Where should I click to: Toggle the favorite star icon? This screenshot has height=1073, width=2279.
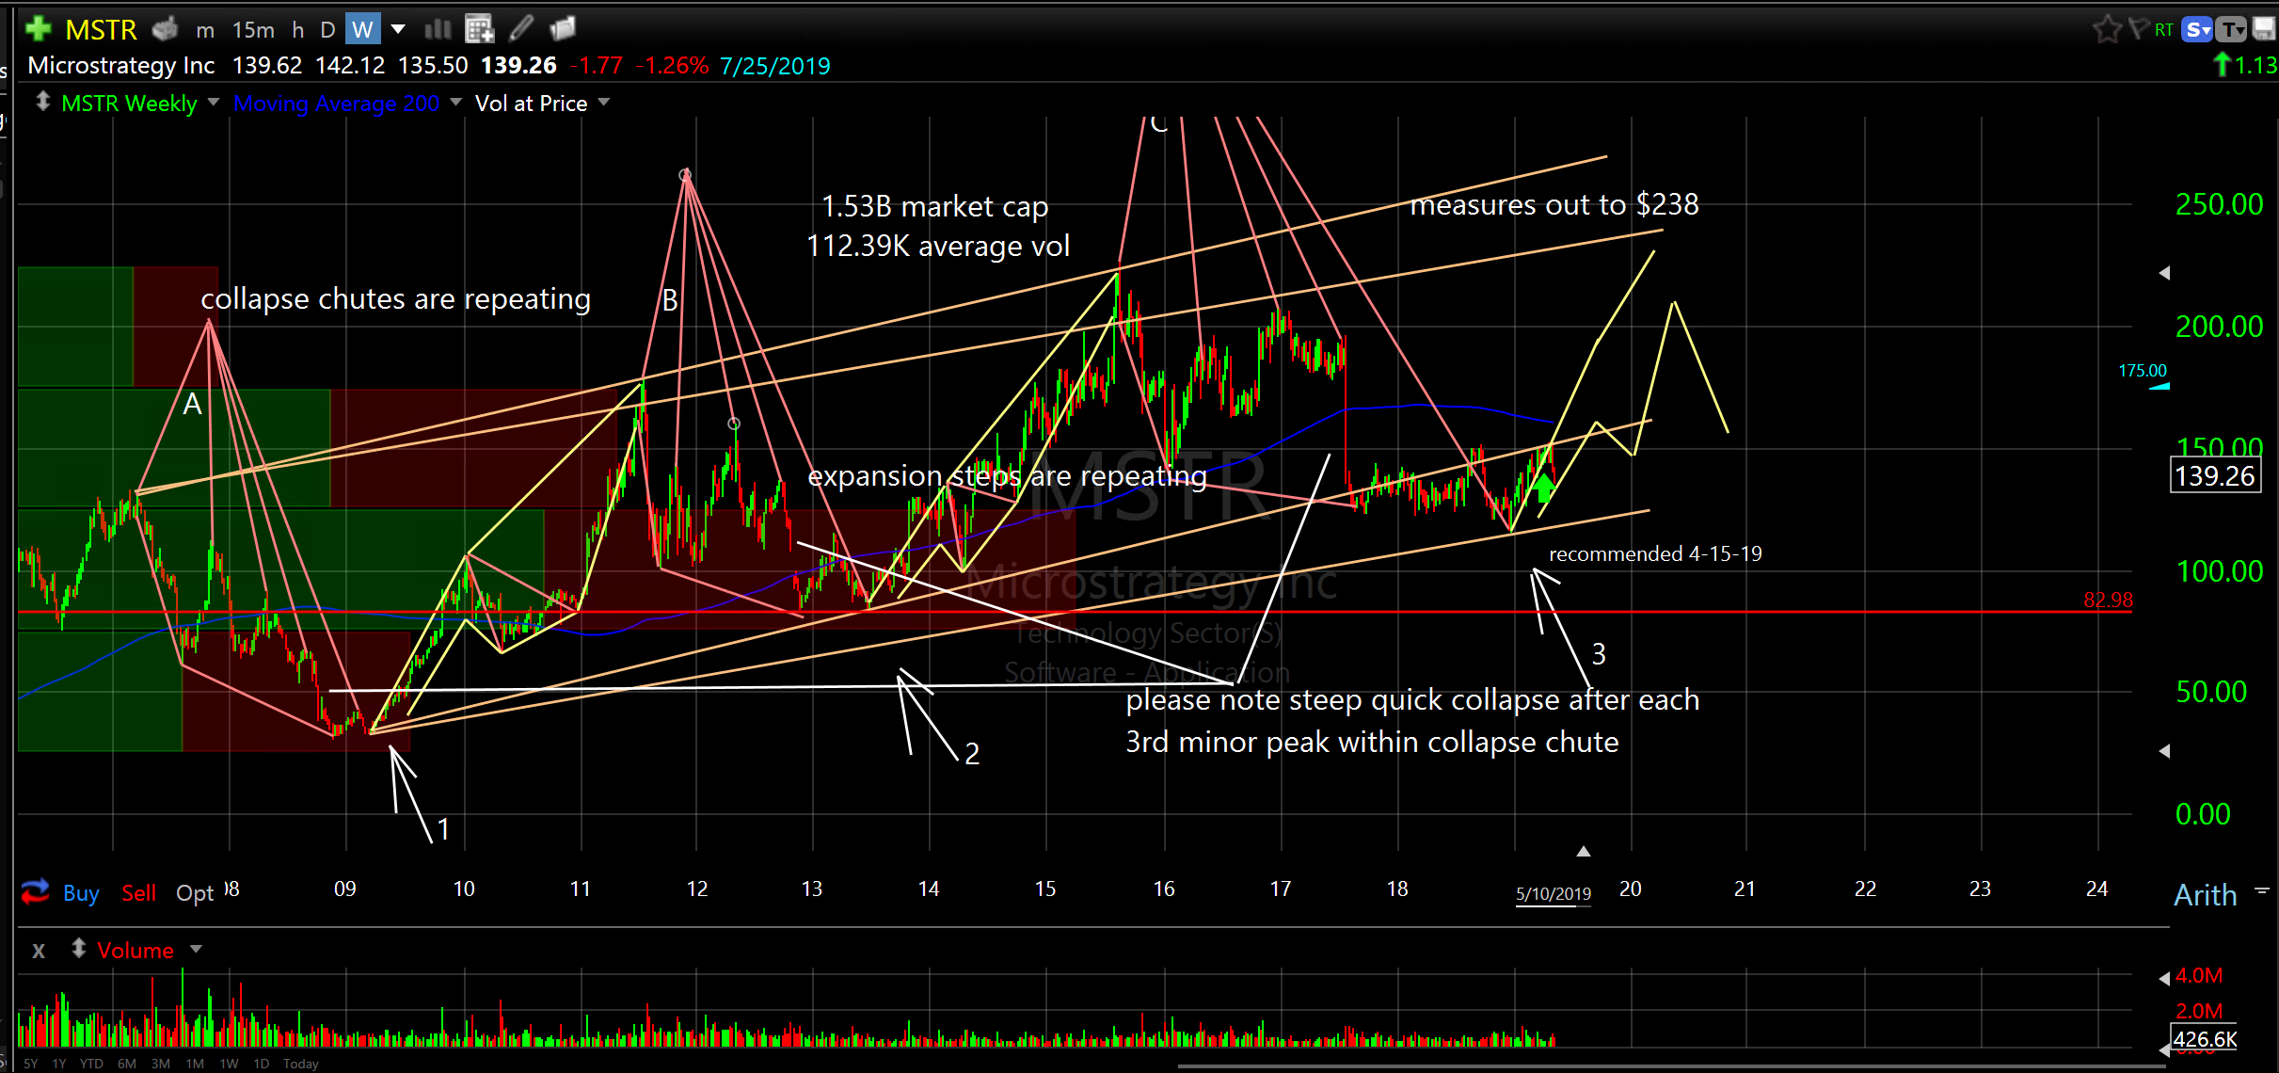click(x=2106, y=29)
